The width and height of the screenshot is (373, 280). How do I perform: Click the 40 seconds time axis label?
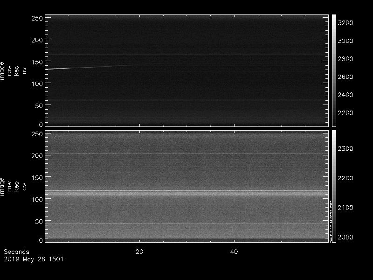(234, 252)
